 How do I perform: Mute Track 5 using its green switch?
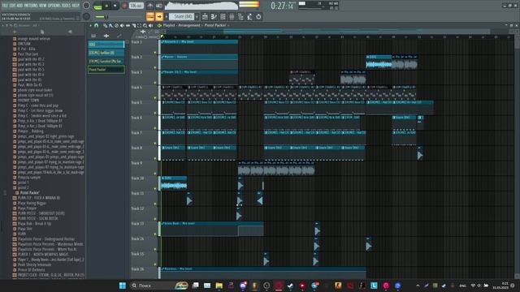155,113
